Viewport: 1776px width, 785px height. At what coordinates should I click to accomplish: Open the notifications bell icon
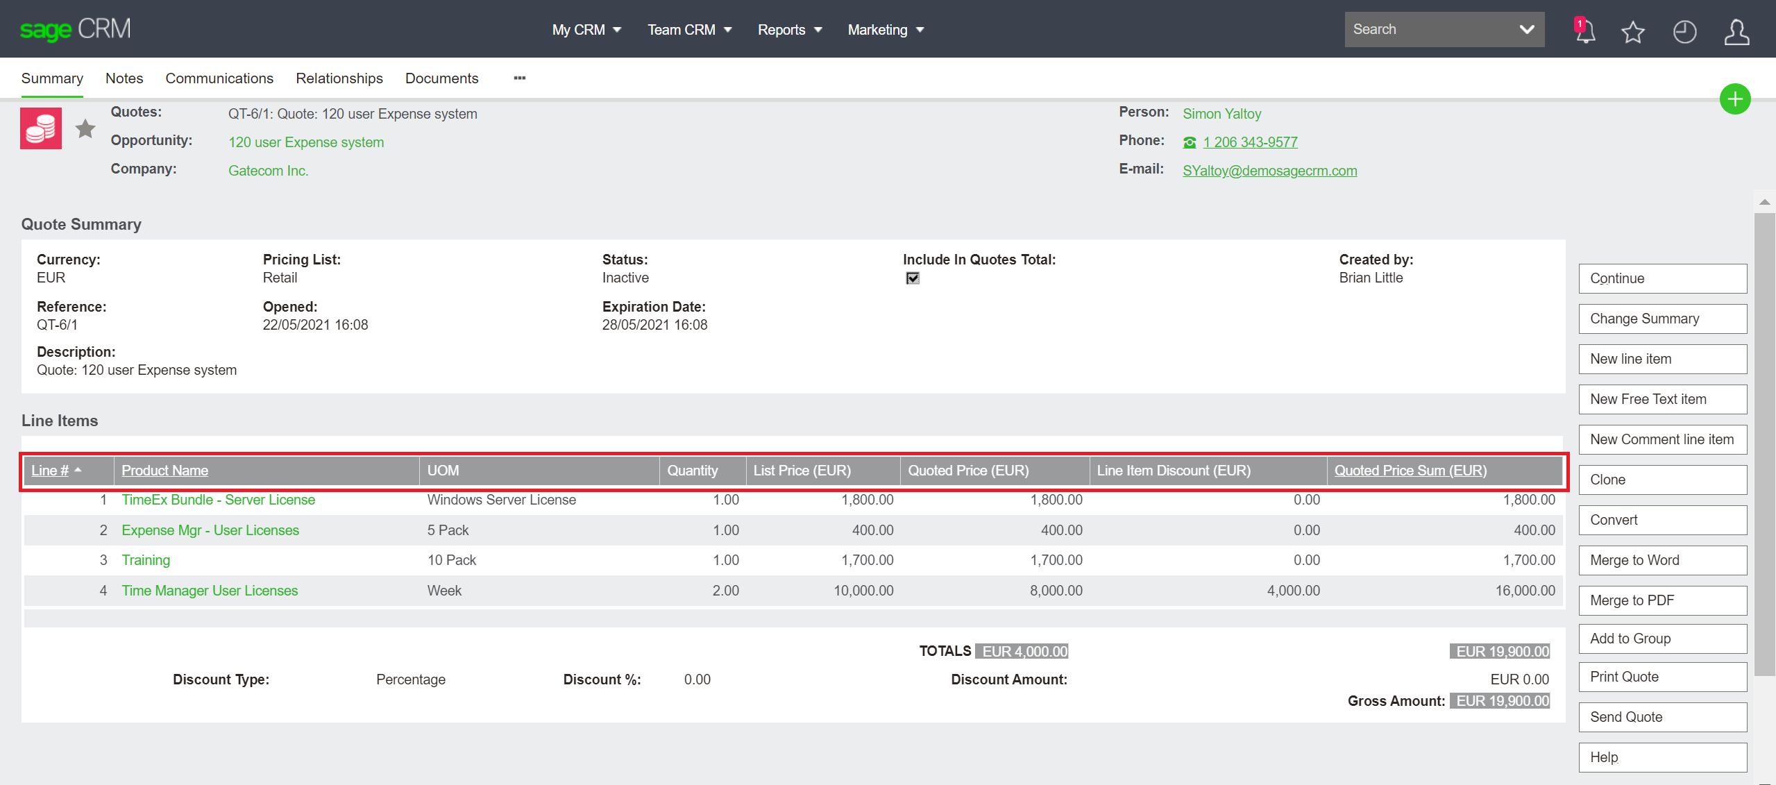click(1584, 31)
